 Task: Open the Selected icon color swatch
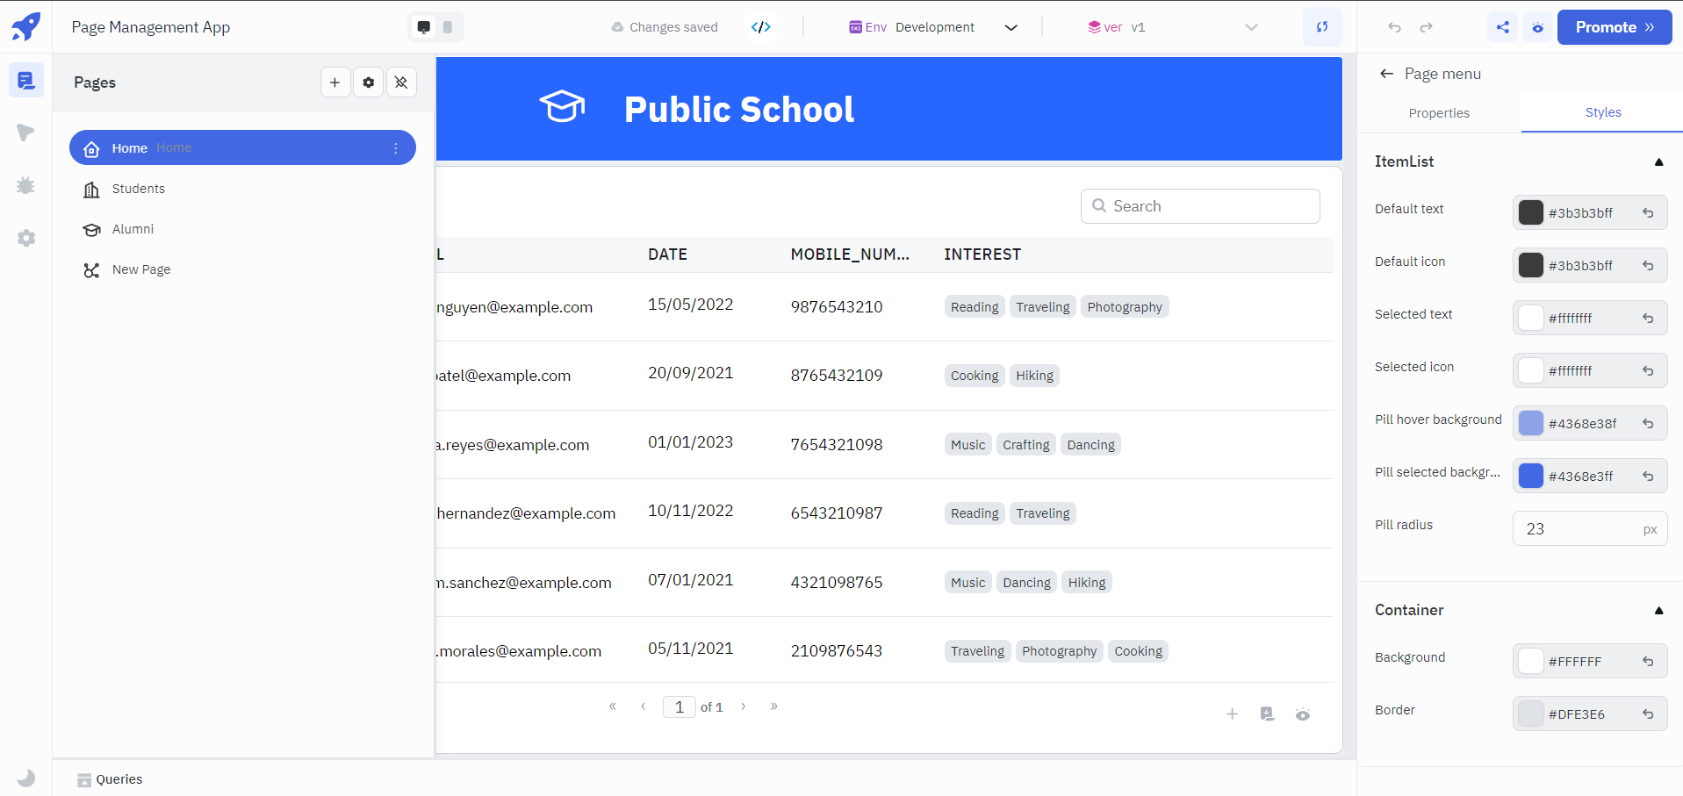tap(1531, 370)
